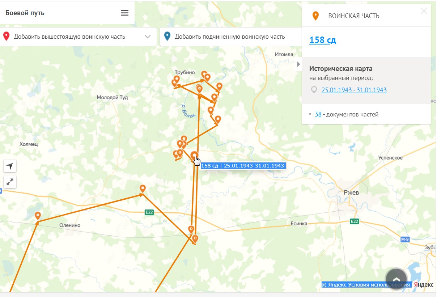Click the orange marker north of E22 road
The image size is (437, 297).
pos(143,188)
